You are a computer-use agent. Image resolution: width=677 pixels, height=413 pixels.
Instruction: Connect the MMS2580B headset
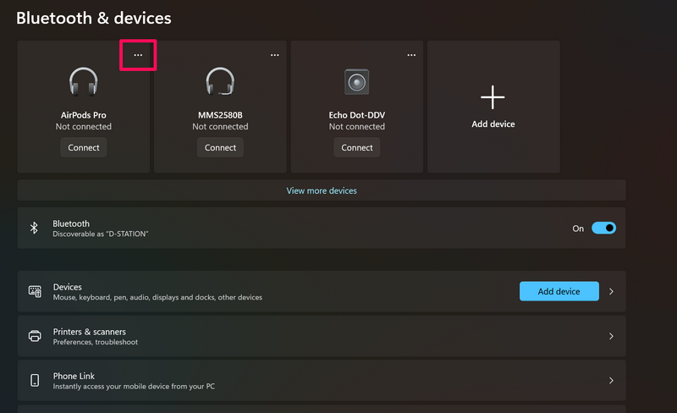220,147
